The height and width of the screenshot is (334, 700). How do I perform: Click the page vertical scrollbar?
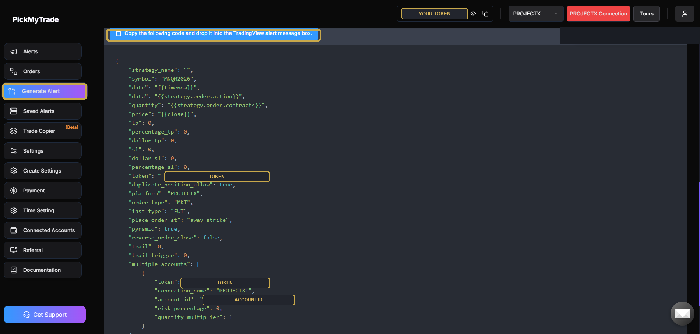(699, 244)
